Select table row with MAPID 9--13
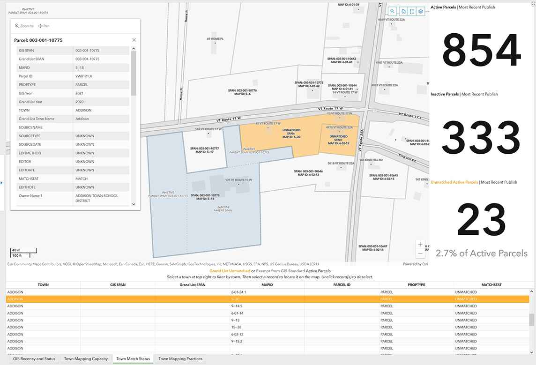The width and height of the screenshot is (536, 365). point(268,320)
